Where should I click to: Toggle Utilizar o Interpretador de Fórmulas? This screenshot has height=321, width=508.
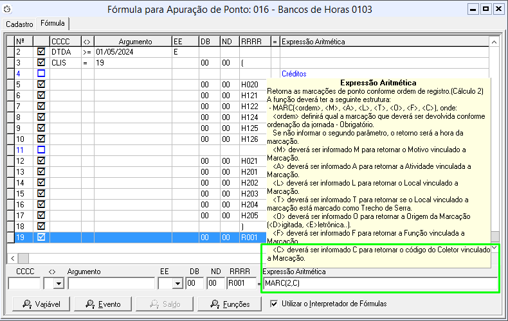coord(275,304)
